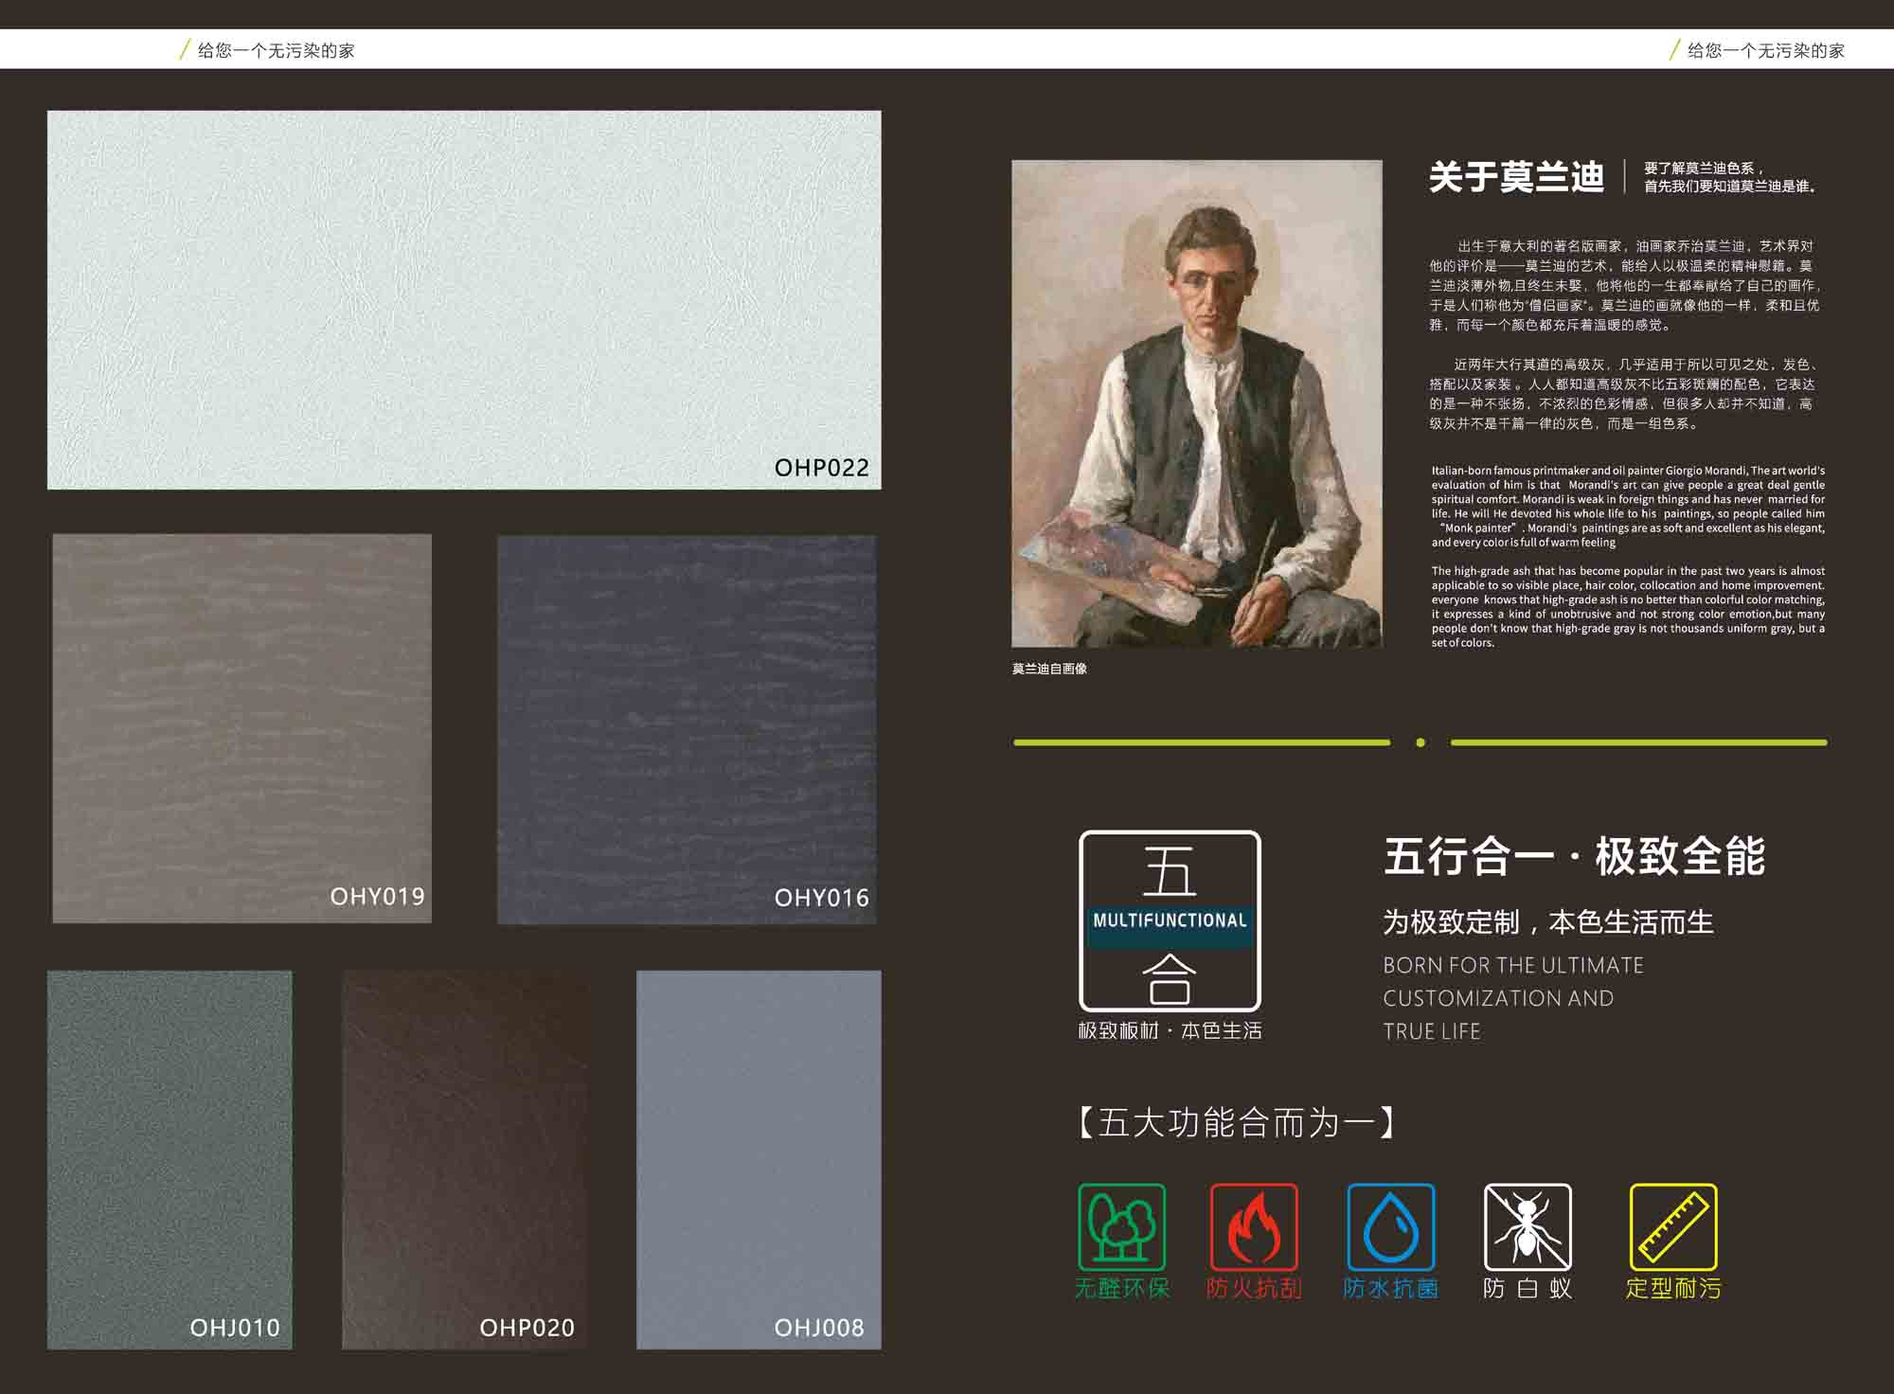Click the 莫兰迪自画像 caption
1894x1394 pixels.
[x=1049, y=669]
